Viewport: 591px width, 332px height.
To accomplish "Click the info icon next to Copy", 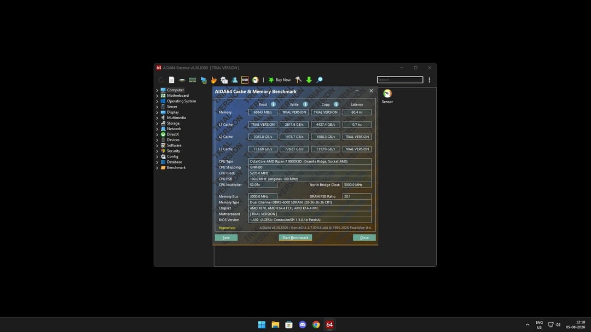I will 336,104.
